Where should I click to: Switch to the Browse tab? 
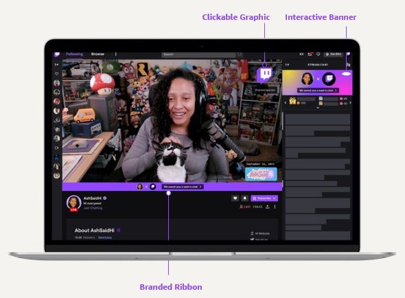pos(97,54)
